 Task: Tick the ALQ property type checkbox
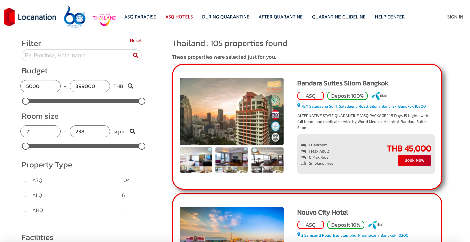[x=24, y=195]
